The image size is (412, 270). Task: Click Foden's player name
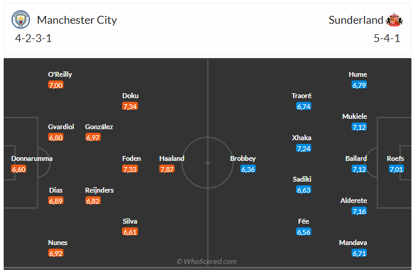click(x=131, y=158)
